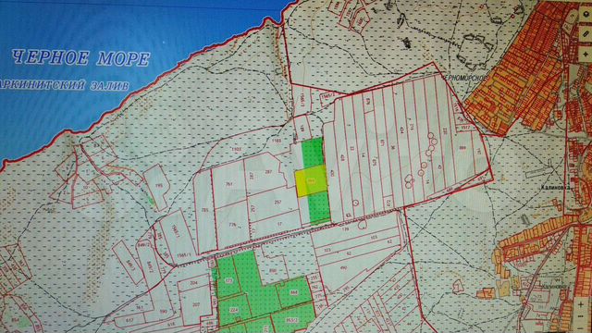The image size is (592, 333).
Task: Zoom in with the plus button
Action: click(x=580, y=304)
